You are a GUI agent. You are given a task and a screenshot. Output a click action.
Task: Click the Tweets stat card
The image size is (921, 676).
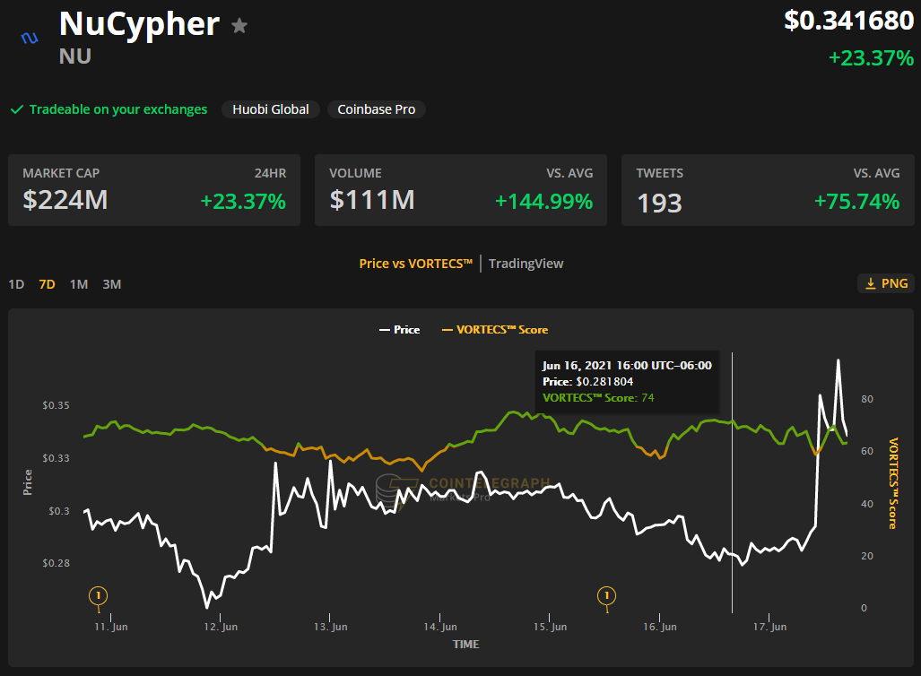pyautogui.click(x=768, y=190)
